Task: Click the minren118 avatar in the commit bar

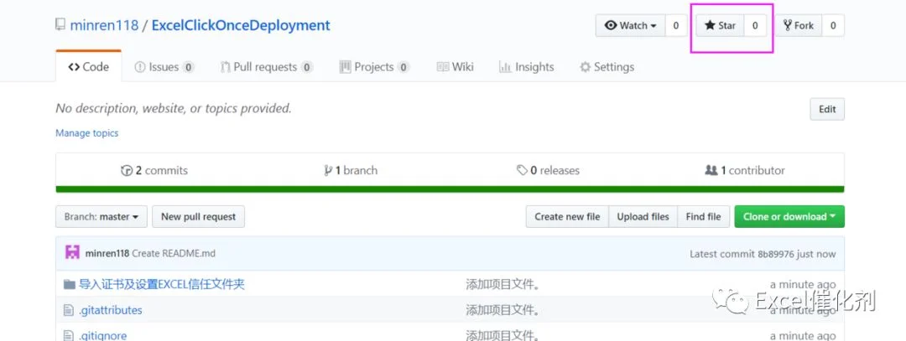Action: 72,253
